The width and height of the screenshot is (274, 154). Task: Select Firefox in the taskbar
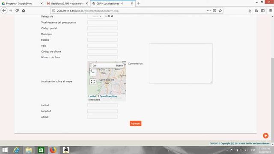pyautogui.click(x=53, y=150)
